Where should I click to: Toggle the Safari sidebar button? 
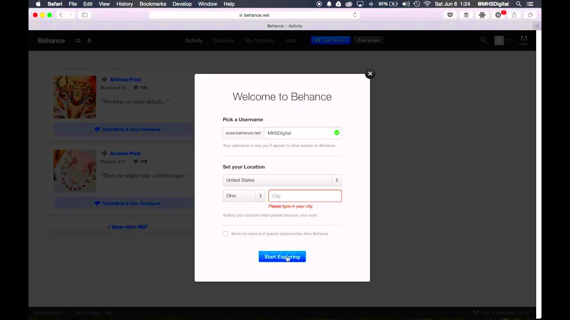click(x=85, y=15)
